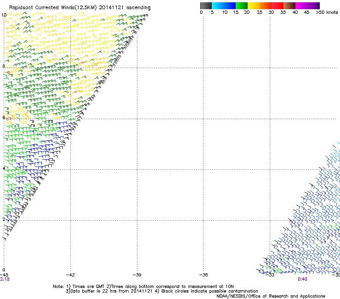Click the NOAA/NESDIS credit text
The width and height of the screenshot is (340, 299).
(x=271, y=296)
